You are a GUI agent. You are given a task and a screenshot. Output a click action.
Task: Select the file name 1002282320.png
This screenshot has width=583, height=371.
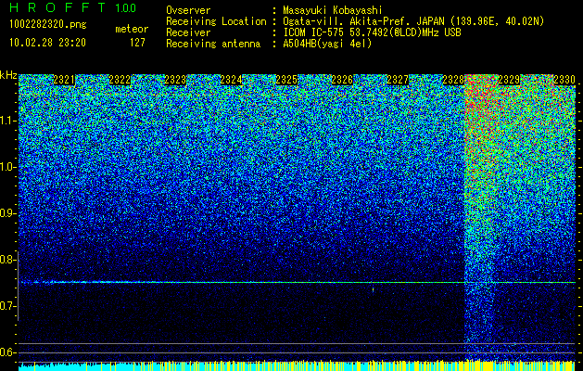pyautogui.click(x=47, y=24)
